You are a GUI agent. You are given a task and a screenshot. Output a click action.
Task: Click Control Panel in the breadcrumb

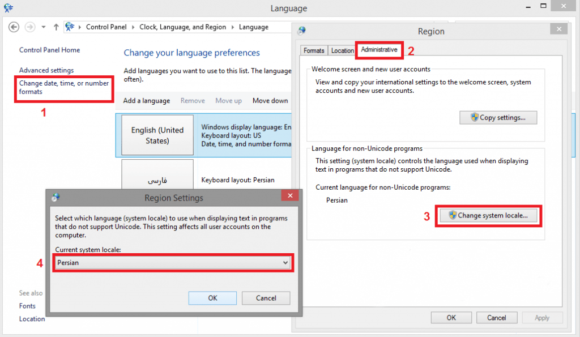[x=106, y=27]
